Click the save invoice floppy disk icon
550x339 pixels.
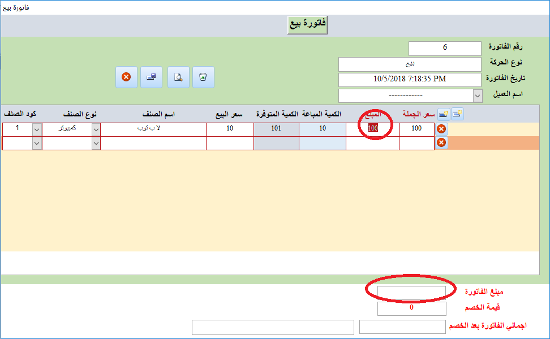151,77
